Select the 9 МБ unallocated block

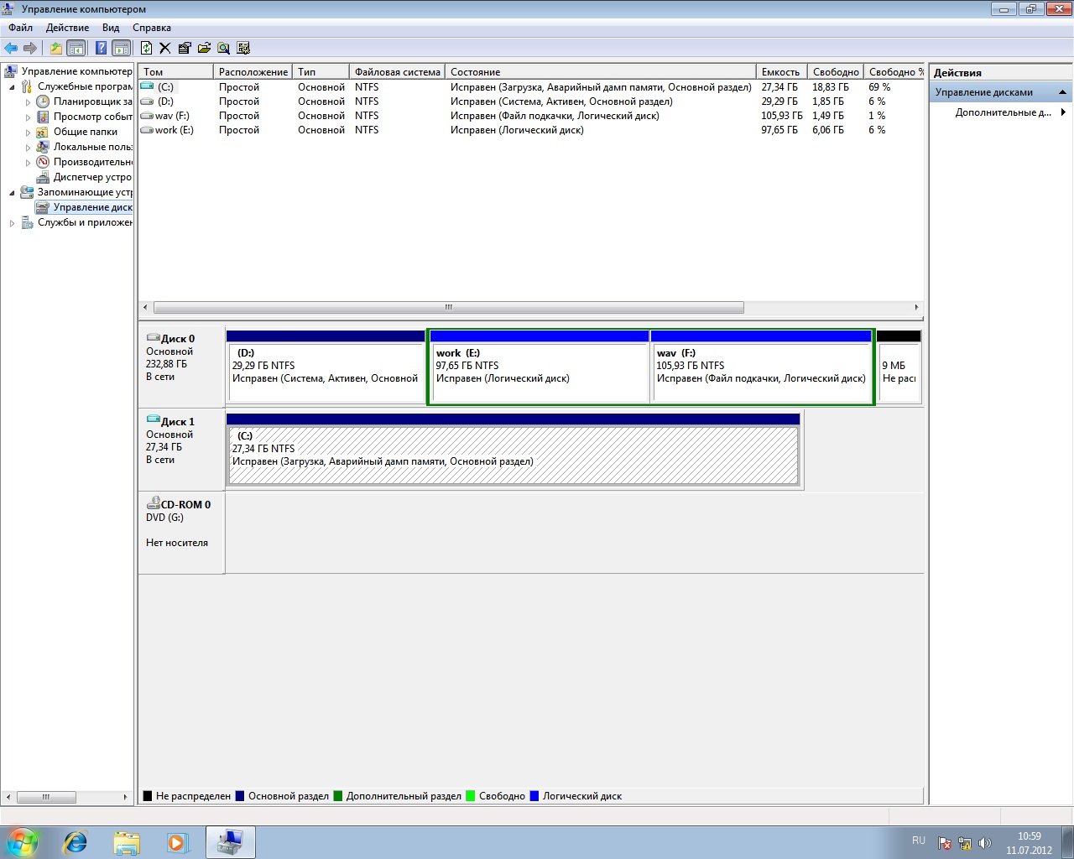pos(899,367)
